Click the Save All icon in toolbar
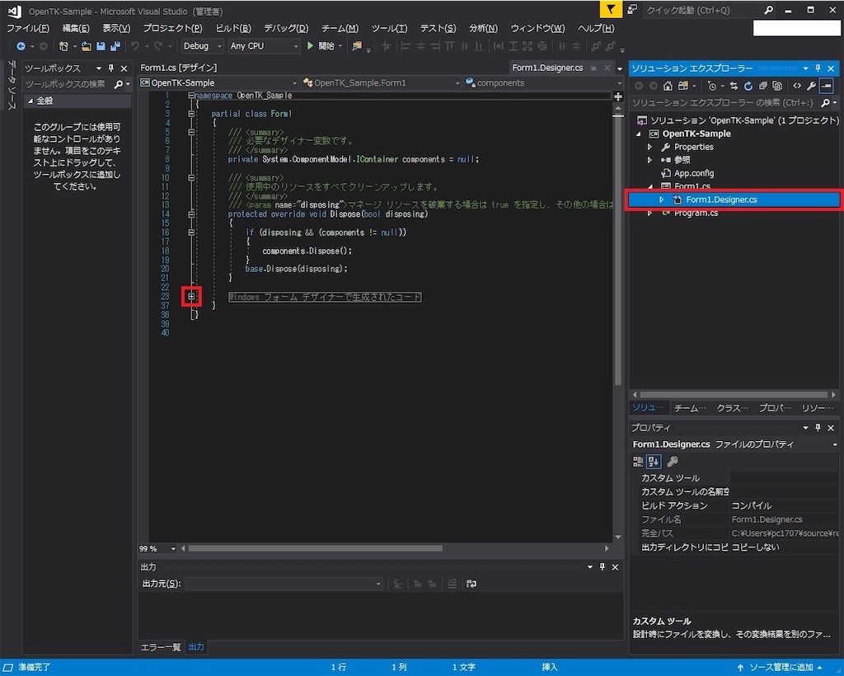This screenshot has height=676, width=844. pos(115,46)
